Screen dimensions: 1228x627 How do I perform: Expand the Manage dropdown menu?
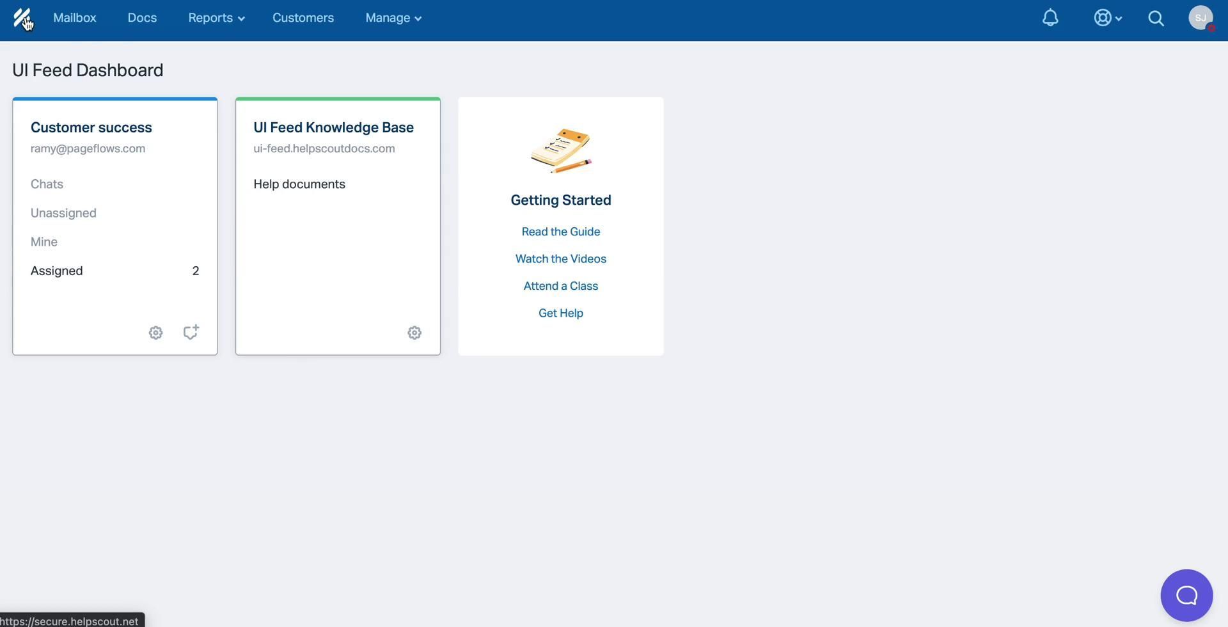point(393,18)
